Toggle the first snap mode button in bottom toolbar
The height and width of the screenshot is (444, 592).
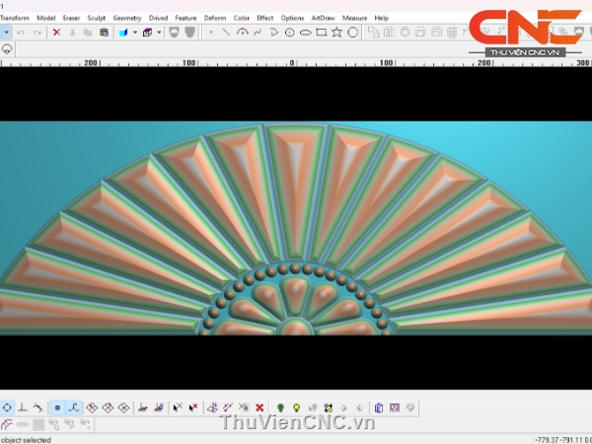click(7, 407)
